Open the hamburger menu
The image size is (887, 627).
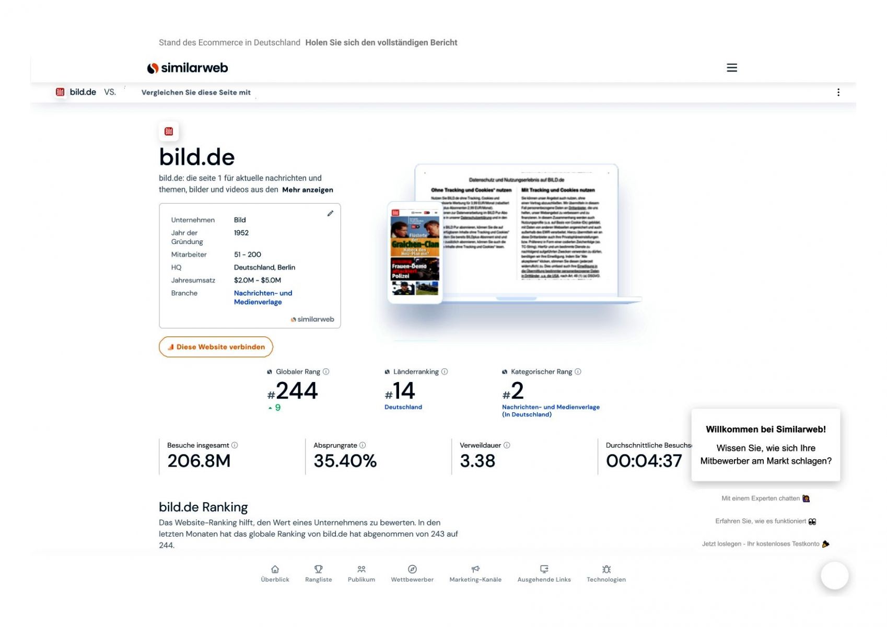(x=731, y=68)
